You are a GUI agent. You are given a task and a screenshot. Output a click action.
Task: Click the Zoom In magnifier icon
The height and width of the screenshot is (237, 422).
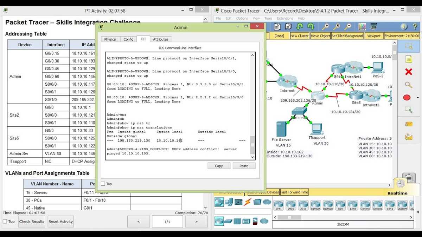[x=326, y=27]
